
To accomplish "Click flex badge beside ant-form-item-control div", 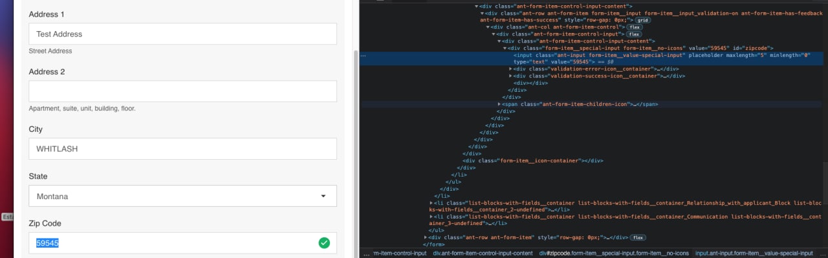I will tap(635, 27).
